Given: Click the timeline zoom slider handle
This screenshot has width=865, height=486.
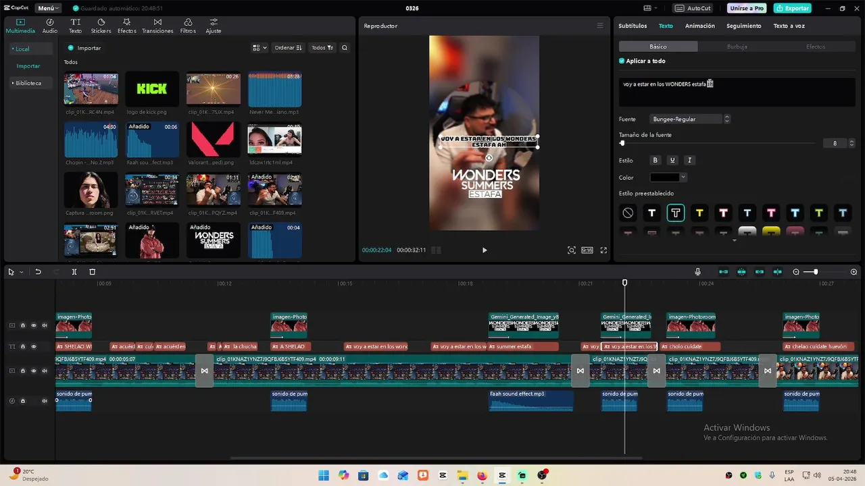Looking at the screenshot, I should (x=816, y=272).
